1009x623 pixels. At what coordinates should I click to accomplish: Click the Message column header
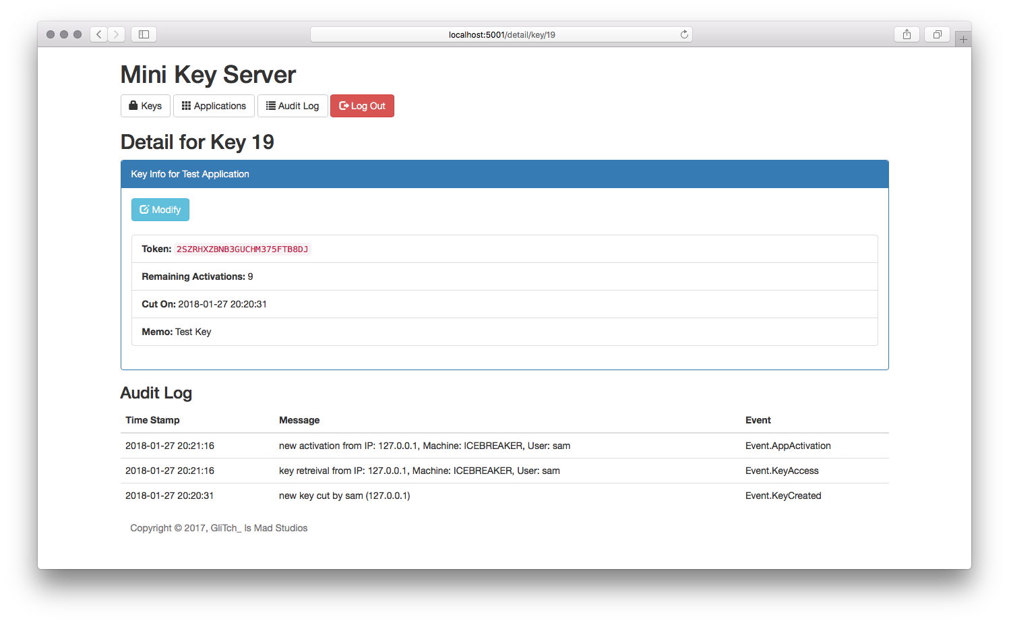click(x=299, y=420)
